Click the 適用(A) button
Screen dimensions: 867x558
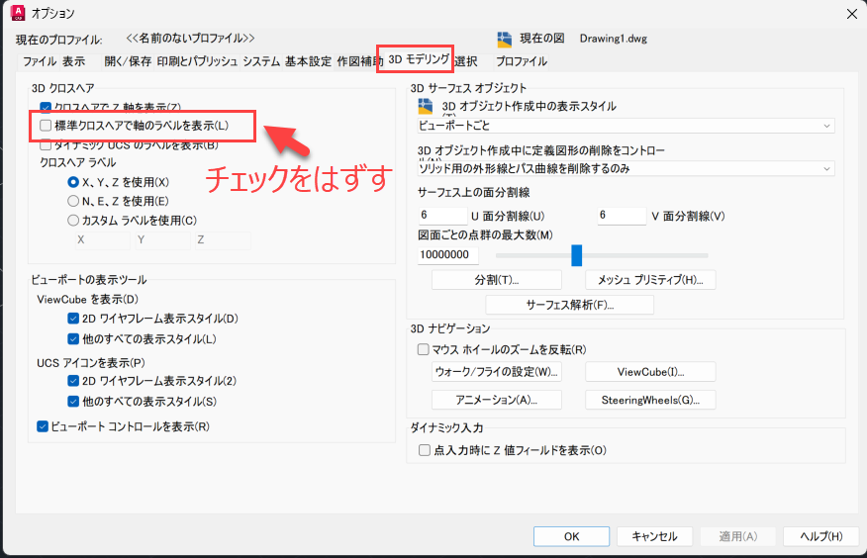(738, 536)
